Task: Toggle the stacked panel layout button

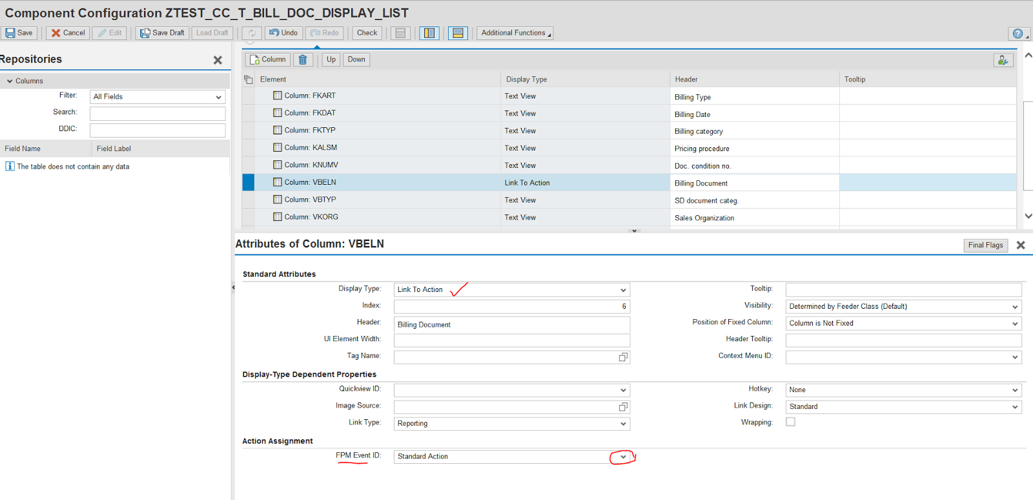Action: click(458, 33)
